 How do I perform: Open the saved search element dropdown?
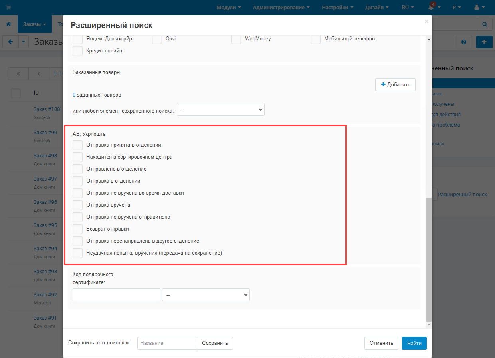click(220, 110)
